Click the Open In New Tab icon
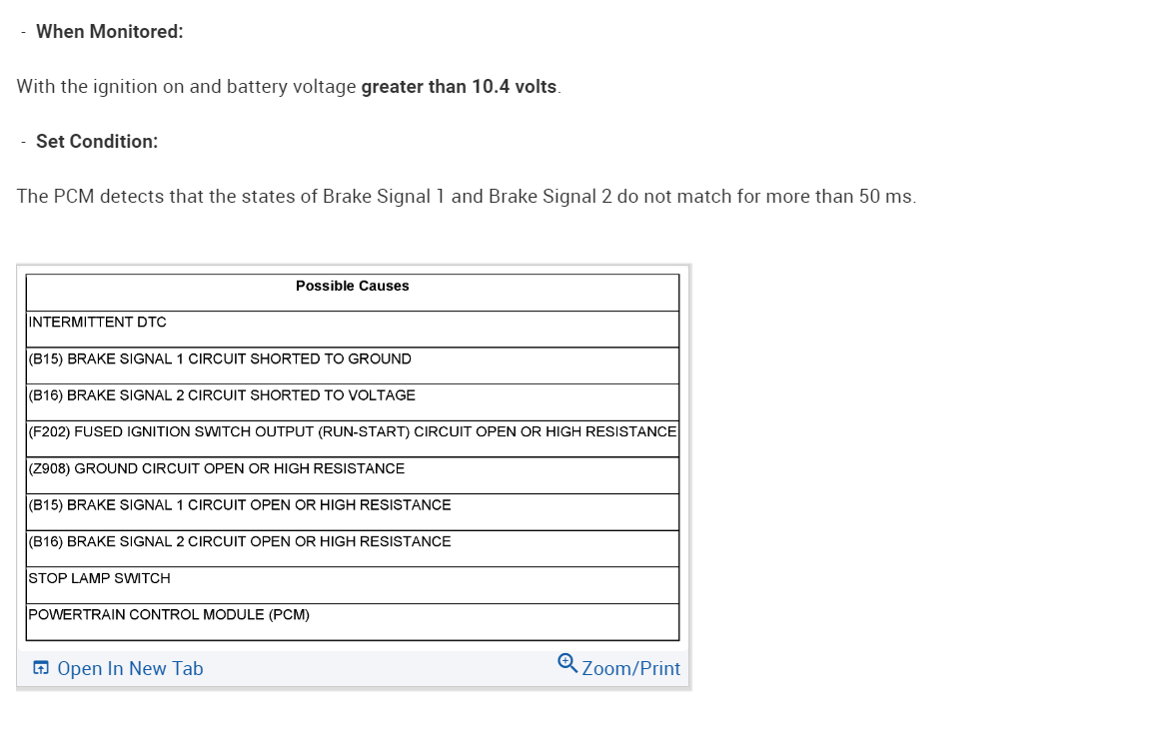 click(x=41, y=668)
